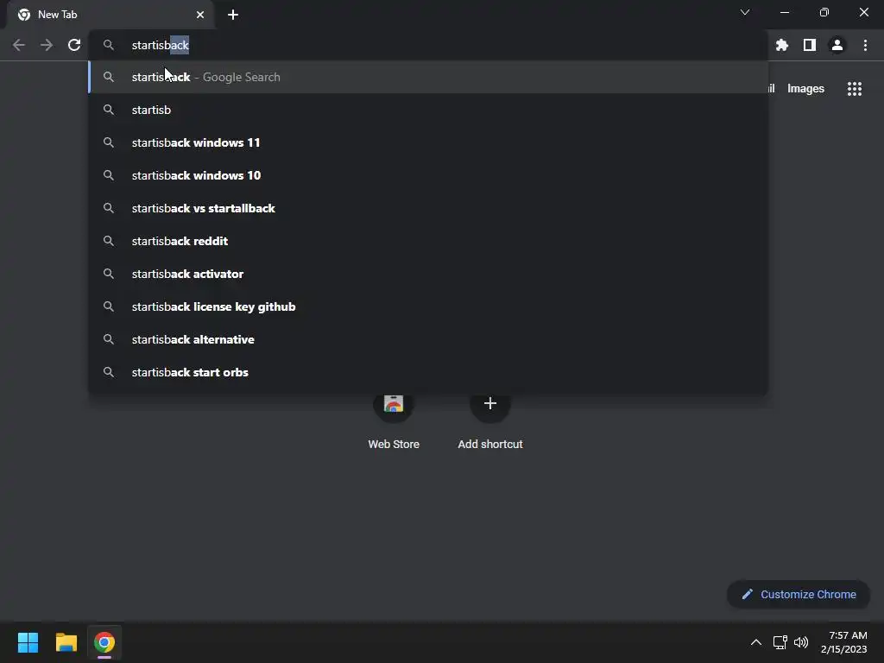
Task: Click into the address bar text
Action: click(160, 45)
